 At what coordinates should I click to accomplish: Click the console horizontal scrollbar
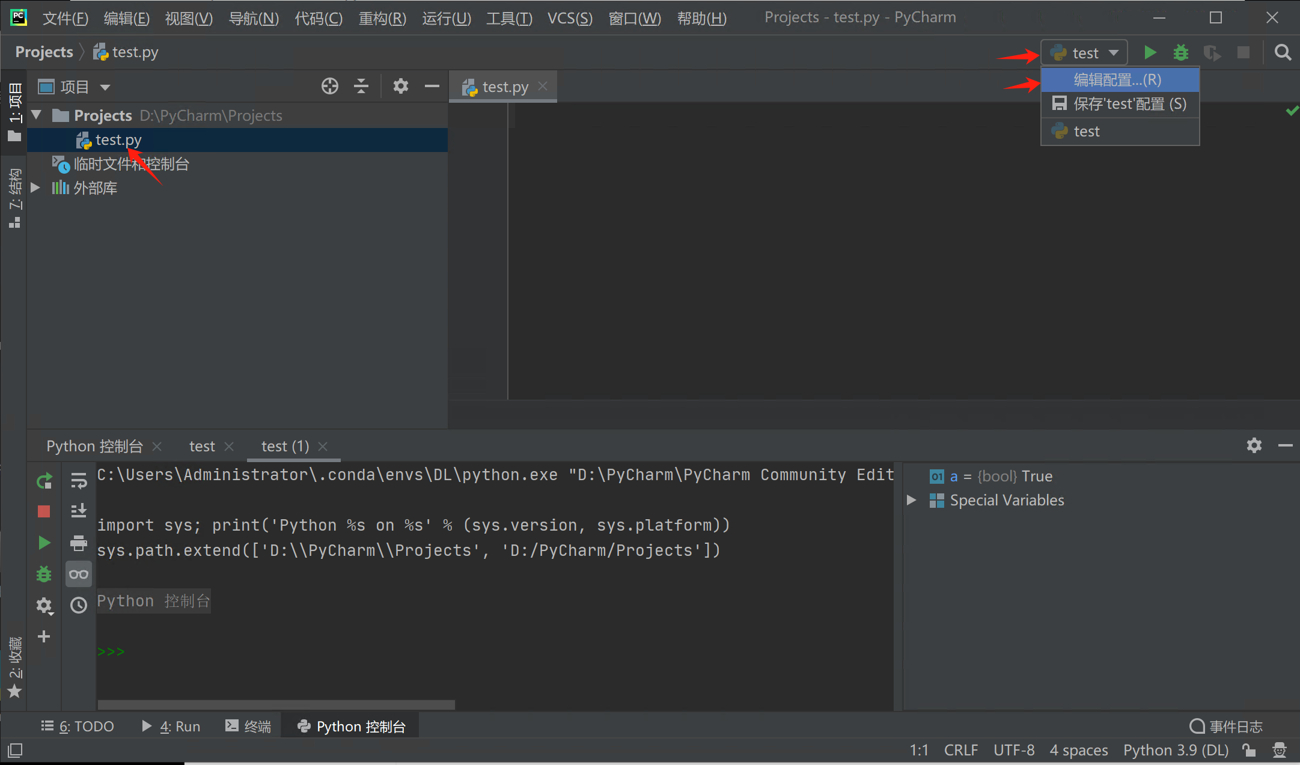(x=276, y=704)
